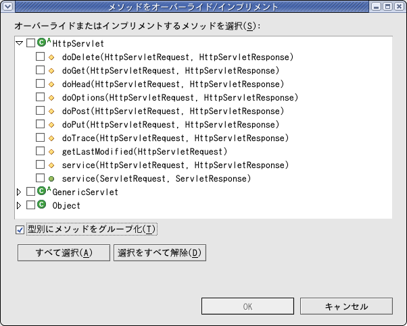The height and width of the screenshot is (326, 407).
Task: Click the すべて選択 button
Action: (x=64, y=252)
